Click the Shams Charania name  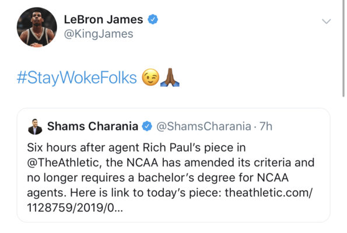(x=93, y=126)
